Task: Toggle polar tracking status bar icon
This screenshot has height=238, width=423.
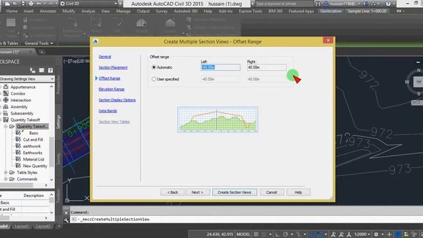Action: (286, 234)
